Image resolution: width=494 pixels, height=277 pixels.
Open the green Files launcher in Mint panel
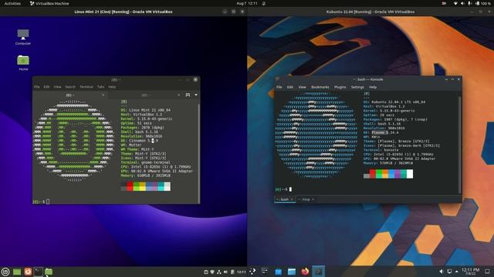pyautogui.click(x=49, y=272)
